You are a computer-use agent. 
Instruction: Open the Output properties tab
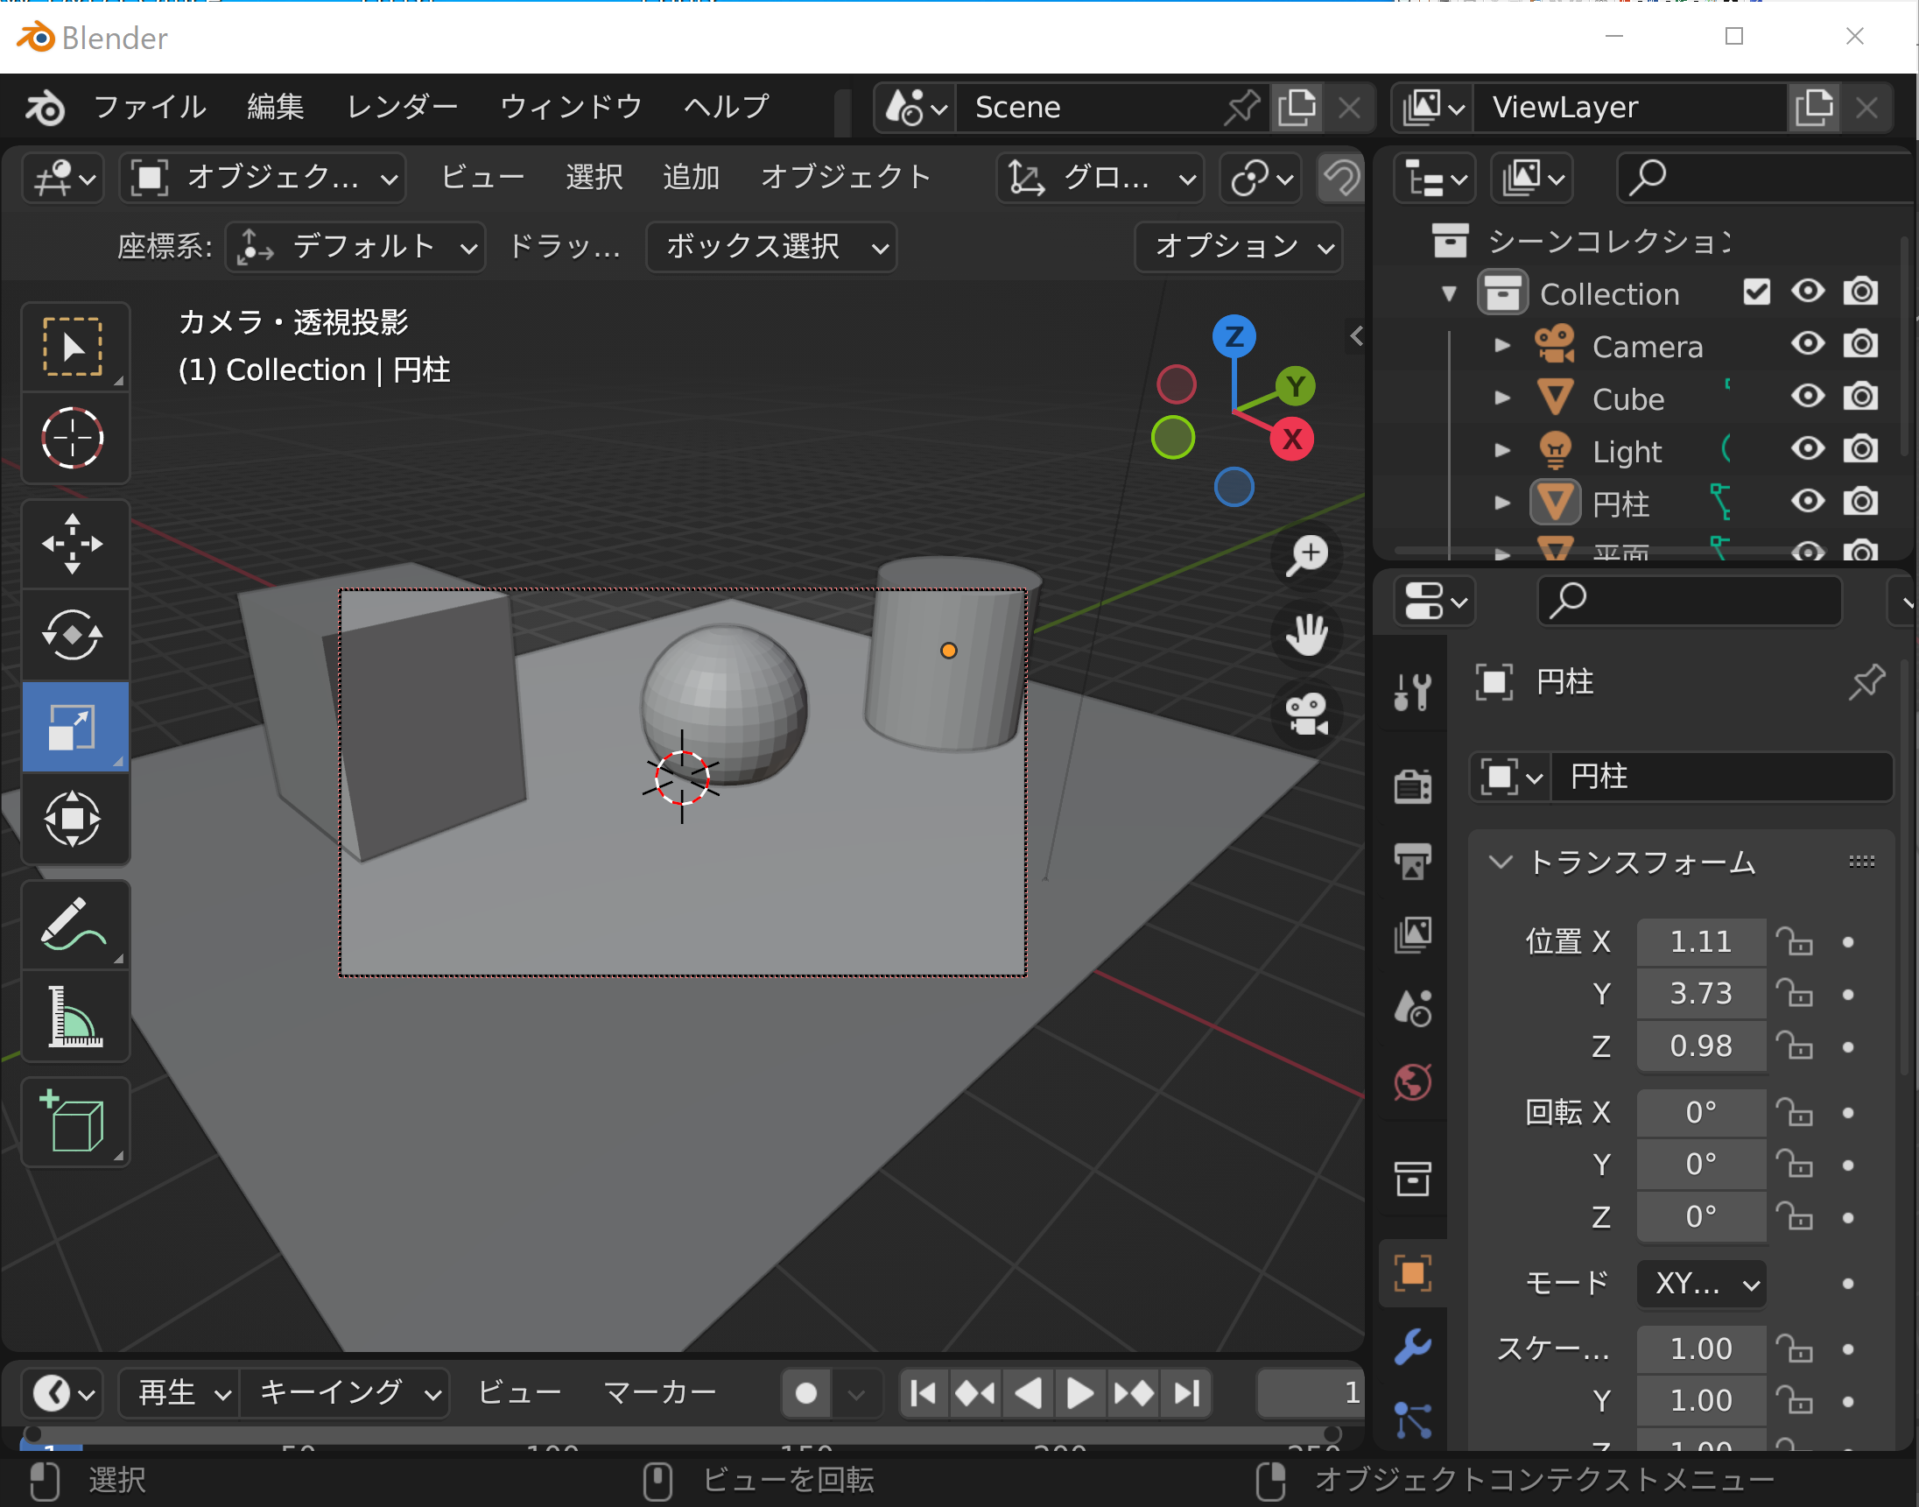1412,861
